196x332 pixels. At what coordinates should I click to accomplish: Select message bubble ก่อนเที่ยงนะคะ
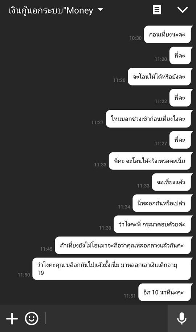point(168,34)
